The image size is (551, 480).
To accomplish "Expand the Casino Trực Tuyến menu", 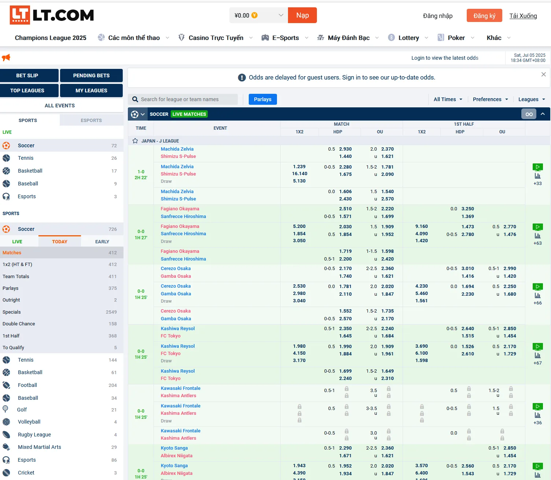I will click(x=251, y=38).
